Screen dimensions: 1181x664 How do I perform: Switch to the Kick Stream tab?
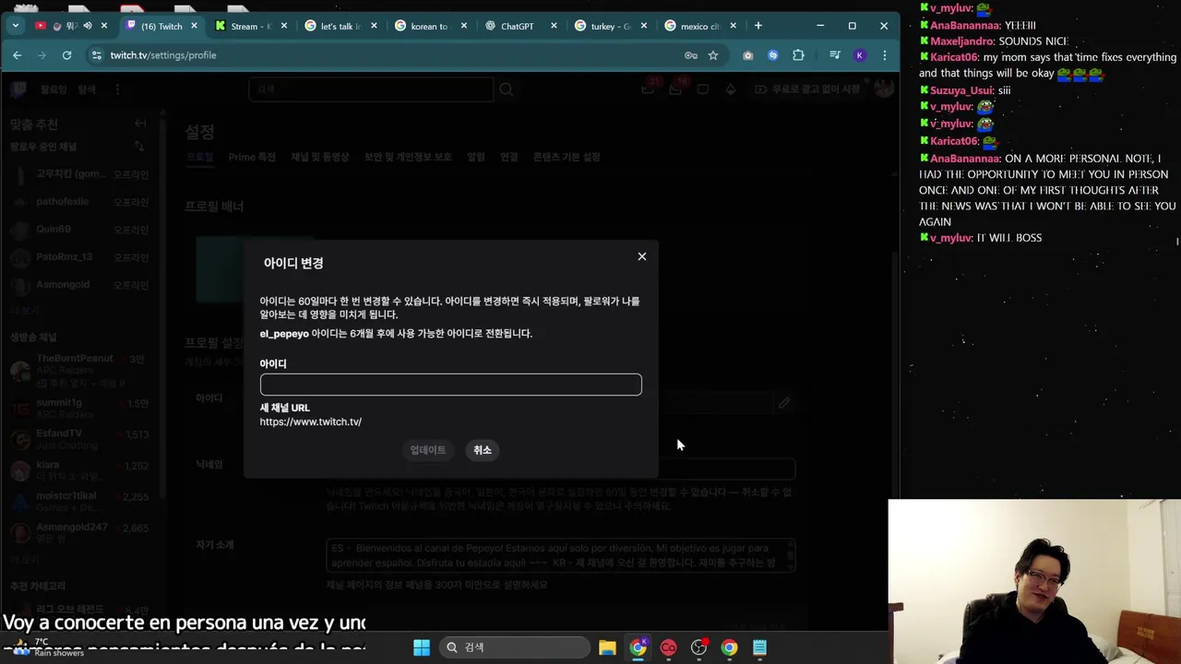251,26
